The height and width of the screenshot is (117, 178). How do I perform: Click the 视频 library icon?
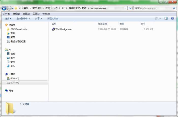(x=8, y=54)
